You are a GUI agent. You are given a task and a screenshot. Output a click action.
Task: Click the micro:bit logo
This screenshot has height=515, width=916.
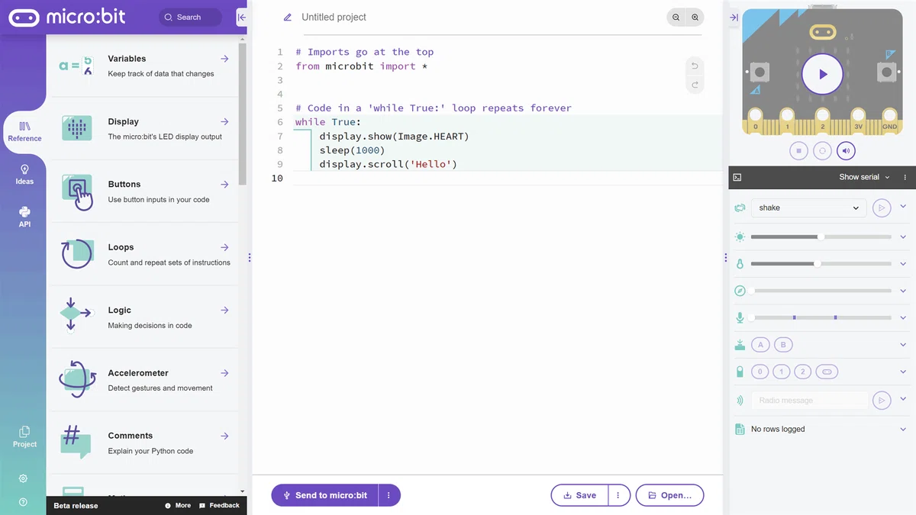pyautogui.click(x=67, y=17)
